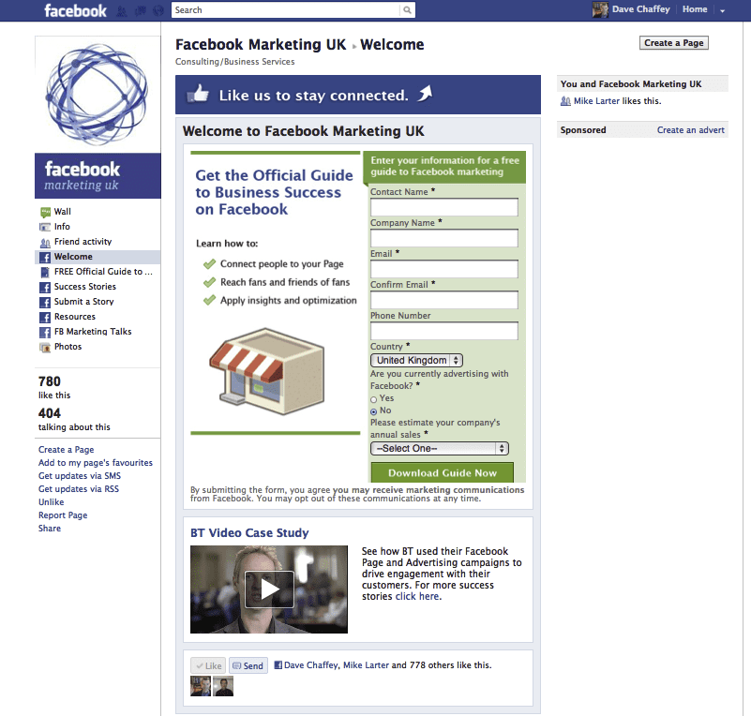Click the Phone Number input field
The height and width of the screenshot is (716, 751).
pos(444,331)
